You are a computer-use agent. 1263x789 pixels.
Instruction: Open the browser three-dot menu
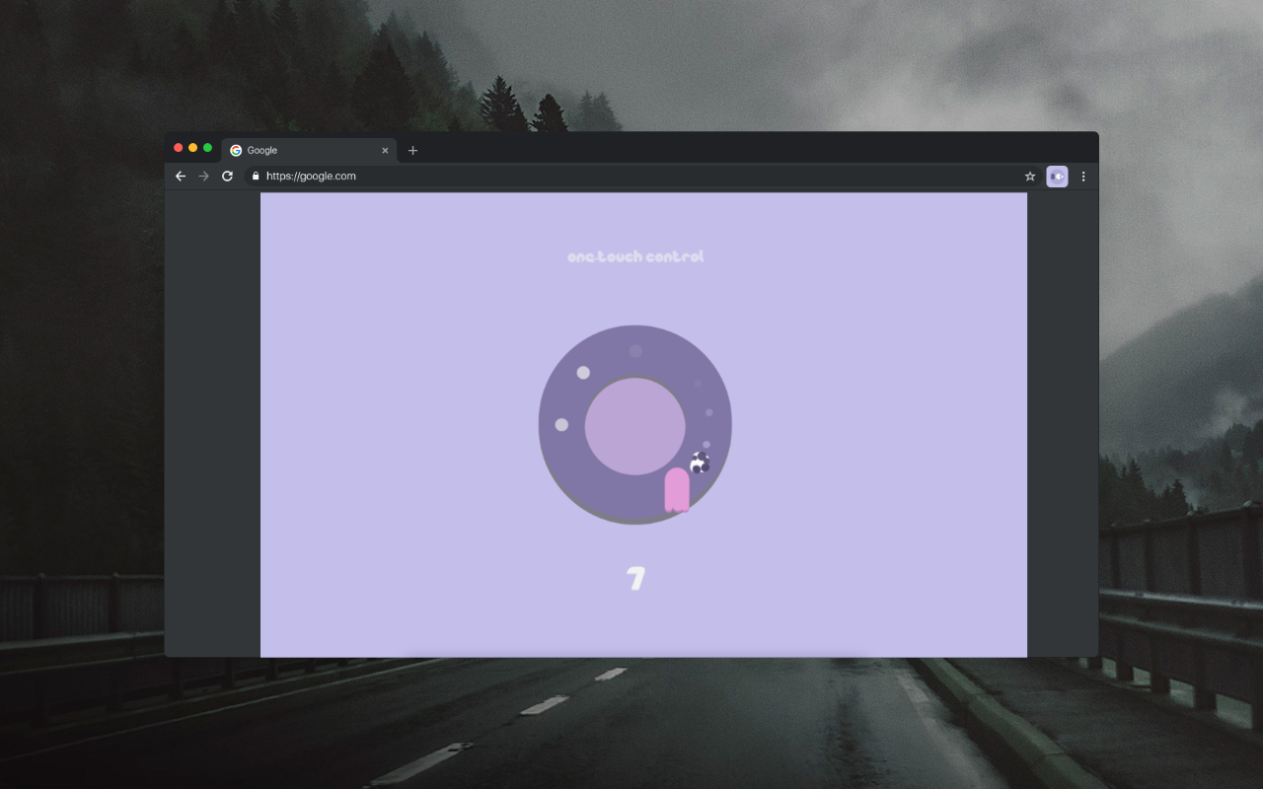[1083, 177]
